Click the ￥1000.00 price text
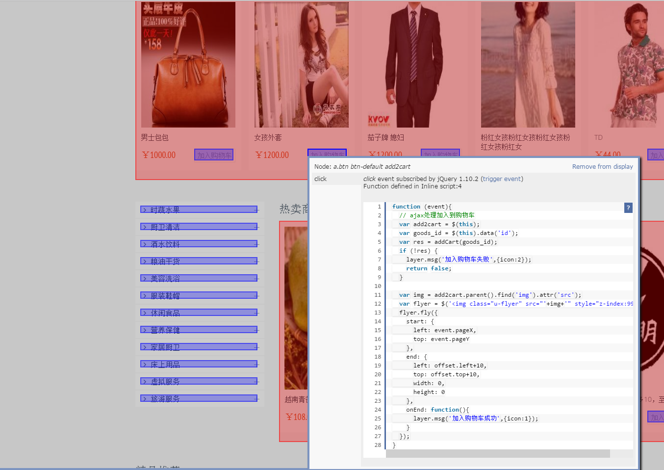This screenshot has width=664, height=470. pyautogui.click(x=159, y=155)
